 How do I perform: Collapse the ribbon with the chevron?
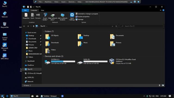click(161, 10)
